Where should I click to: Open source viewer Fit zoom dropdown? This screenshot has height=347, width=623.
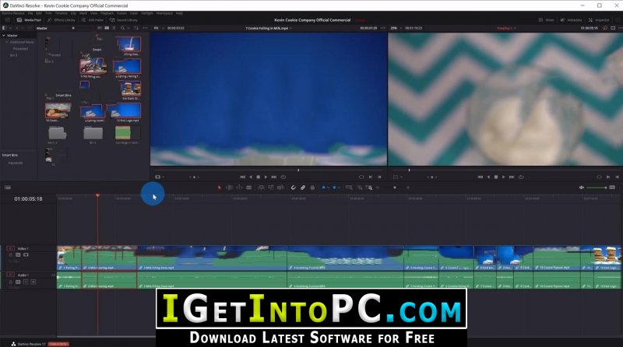[158, 28]
